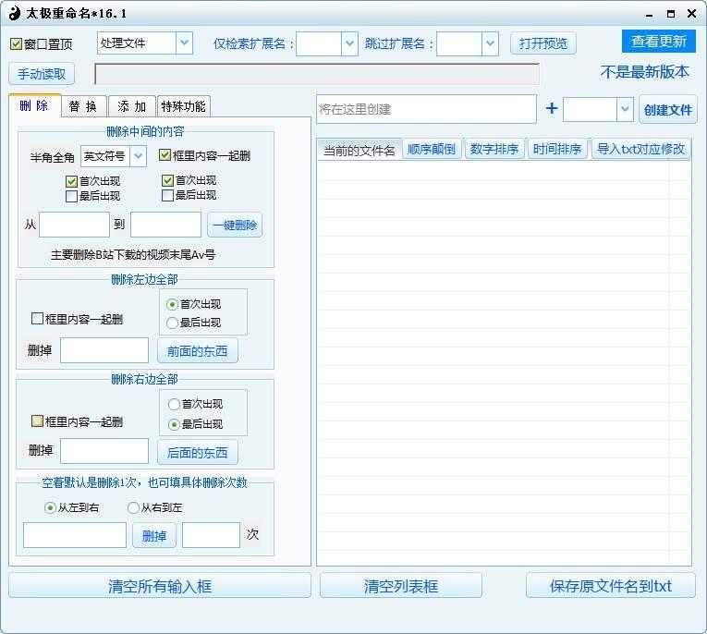Click the blue plus icon beside create field
Viewport: 707px width, 634px height.
pos(552,108)
